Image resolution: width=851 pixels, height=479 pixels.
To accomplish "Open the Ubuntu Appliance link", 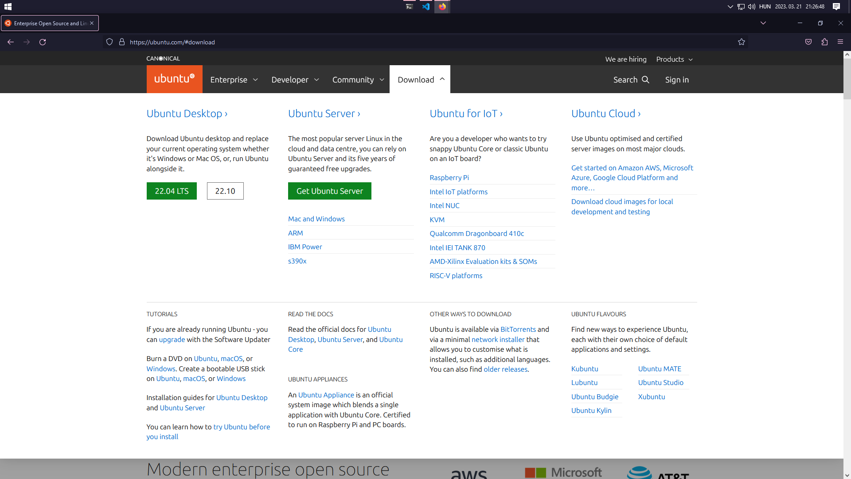I will (326, 395).
